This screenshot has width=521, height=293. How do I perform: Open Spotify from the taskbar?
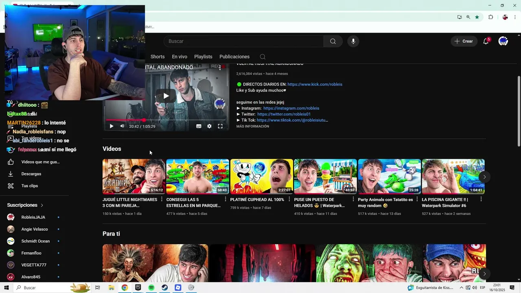(x=151, y=288)
